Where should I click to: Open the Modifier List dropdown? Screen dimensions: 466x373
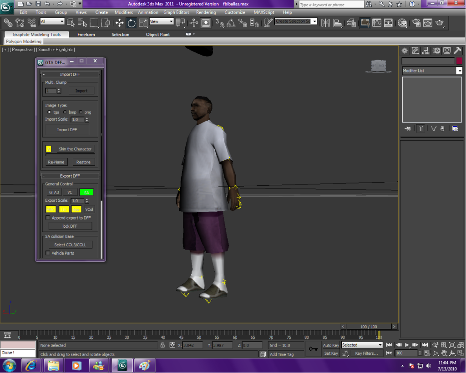pyautogui.click(x=432, y=71)
